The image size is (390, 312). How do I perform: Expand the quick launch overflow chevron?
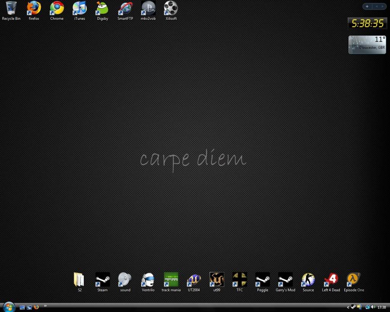coord(45,306)
